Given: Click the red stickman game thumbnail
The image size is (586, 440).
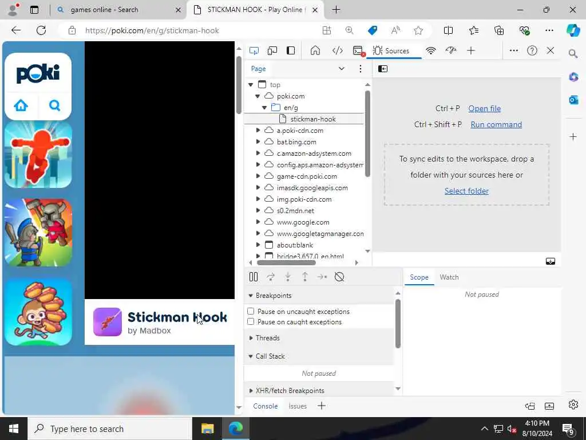Looking at the screenshot, I should (x=38, y=155).
